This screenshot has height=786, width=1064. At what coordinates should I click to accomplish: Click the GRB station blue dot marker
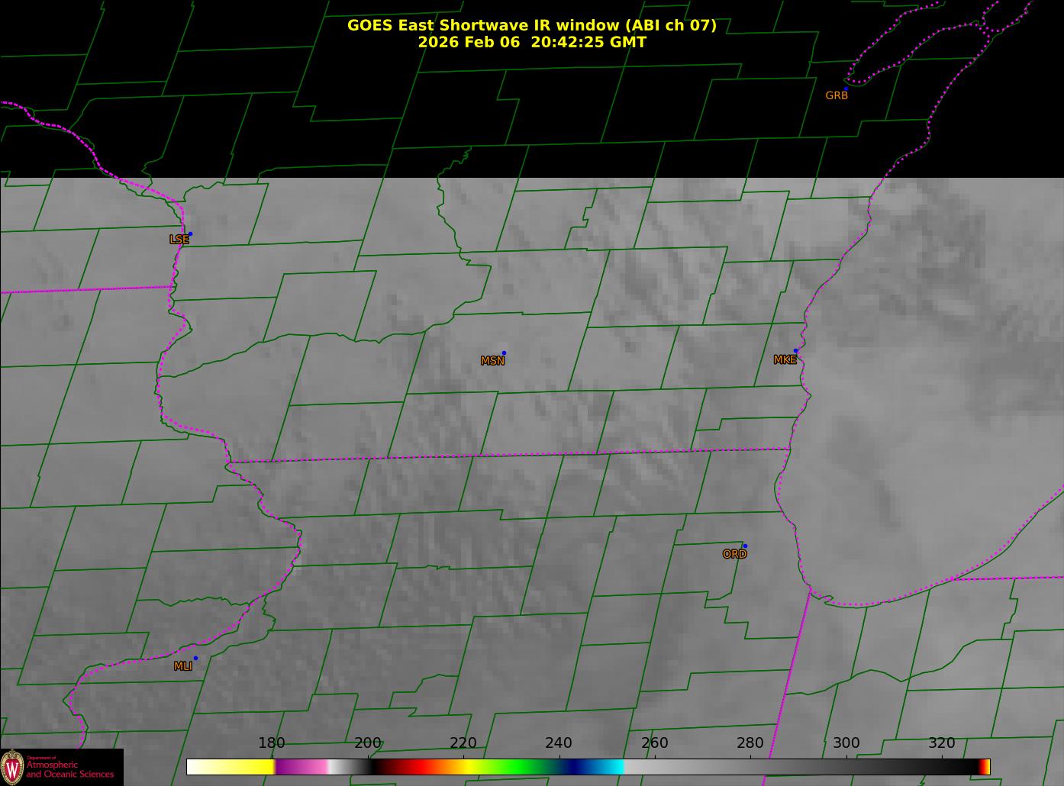[846, 89]
